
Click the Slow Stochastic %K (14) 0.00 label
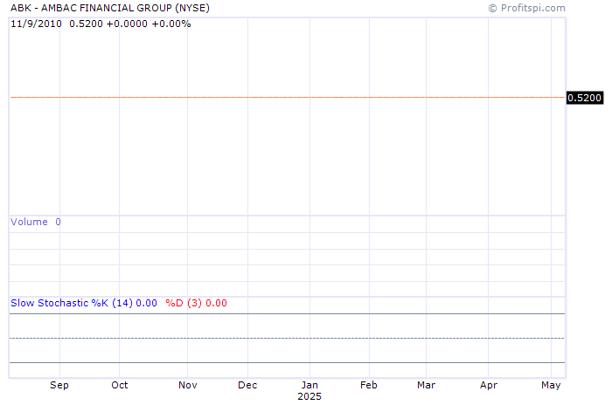point(84,303)
